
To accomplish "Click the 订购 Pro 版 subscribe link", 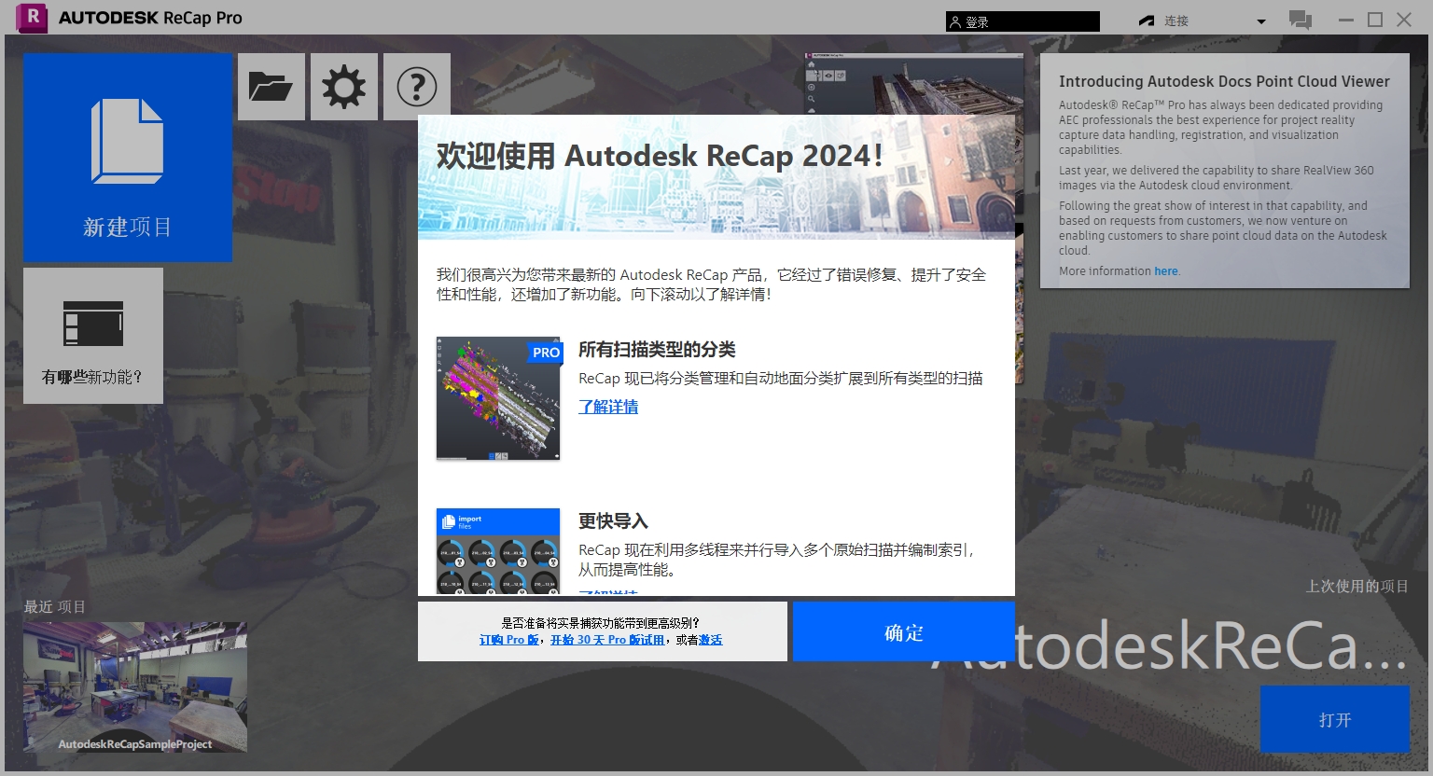I will (x=508, y=640).
